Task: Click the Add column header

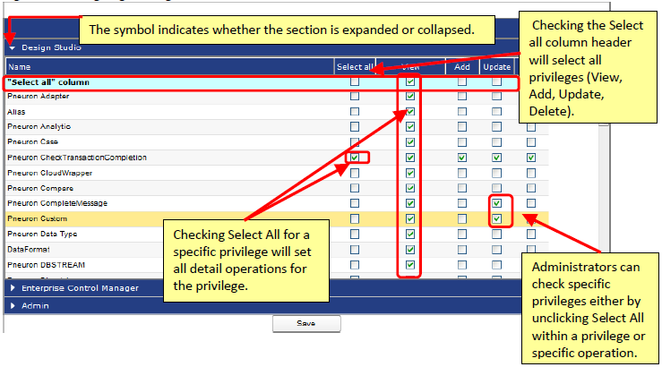Action: 462,66
